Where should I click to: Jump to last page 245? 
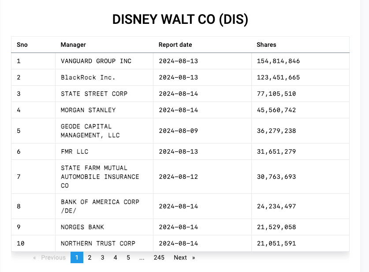(x=159, y=257)
